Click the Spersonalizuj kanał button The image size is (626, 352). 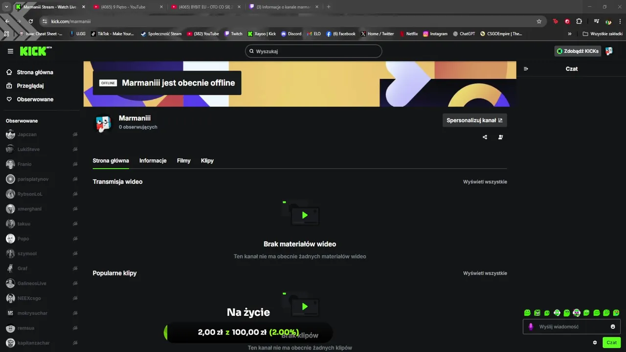tap(474, 120)
